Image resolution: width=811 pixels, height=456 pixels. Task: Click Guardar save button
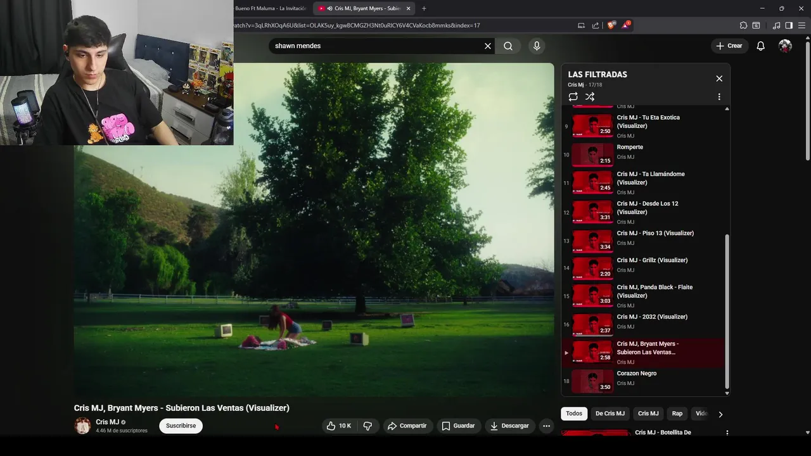458,426
